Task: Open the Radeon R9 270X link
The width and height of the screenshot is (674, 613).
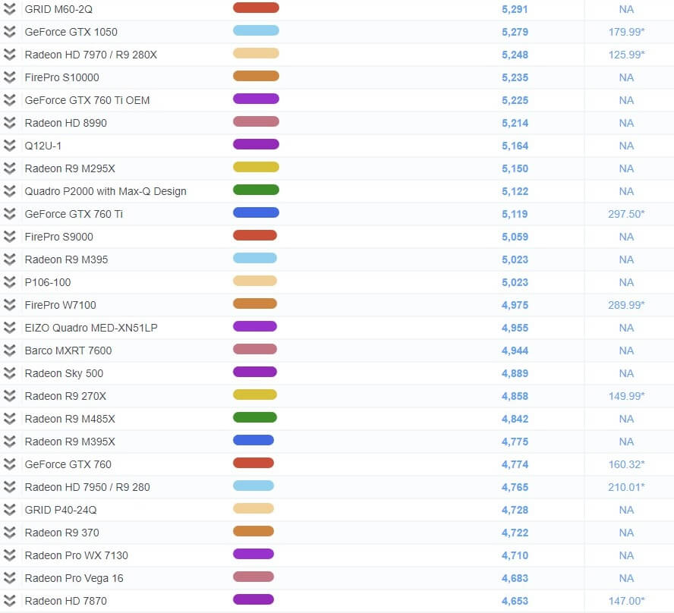Action: coord(65,396)
